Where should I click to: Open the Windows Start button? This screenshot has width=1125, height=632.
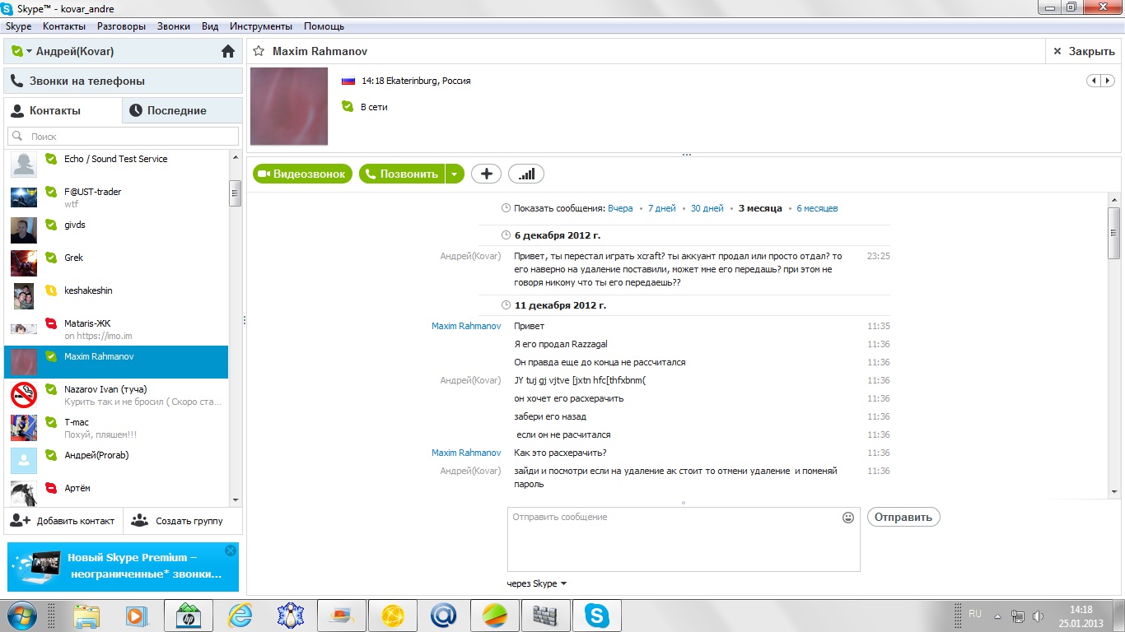pos(22,615)
